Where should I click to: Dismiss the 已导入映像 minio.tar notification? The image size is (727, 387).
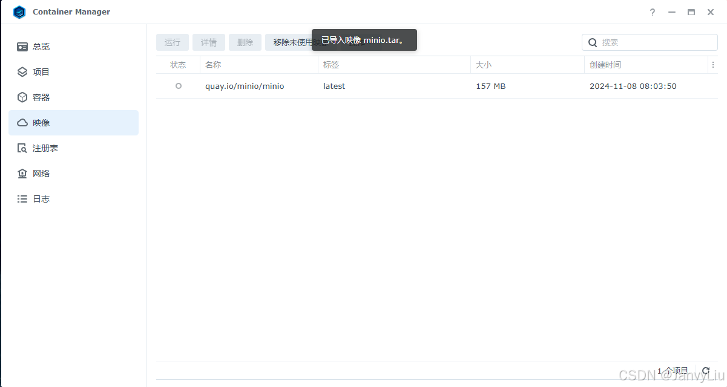[364, 40]
